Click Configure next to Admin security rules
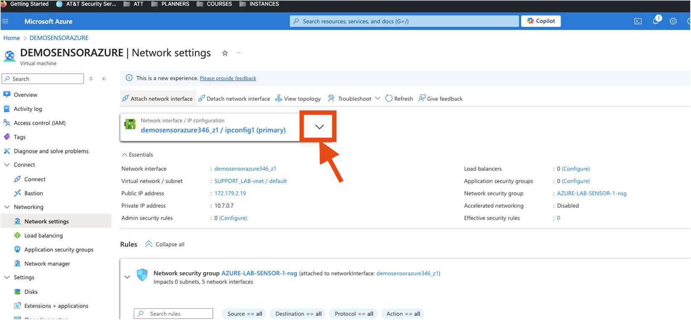 (x=233, y=218)
